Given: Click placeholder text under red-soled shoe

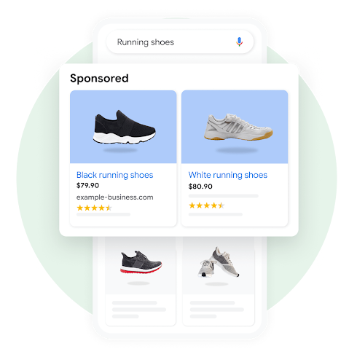Looking at the screenshot, I should [x=139, y=310].
